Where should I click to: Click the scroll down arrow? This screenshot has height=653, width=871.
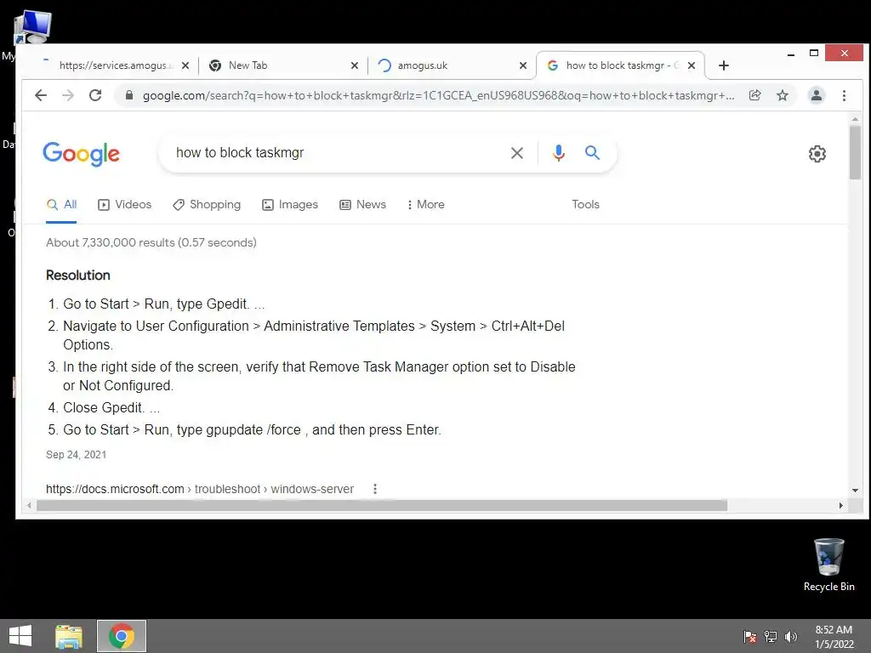[x=855, y=491]
